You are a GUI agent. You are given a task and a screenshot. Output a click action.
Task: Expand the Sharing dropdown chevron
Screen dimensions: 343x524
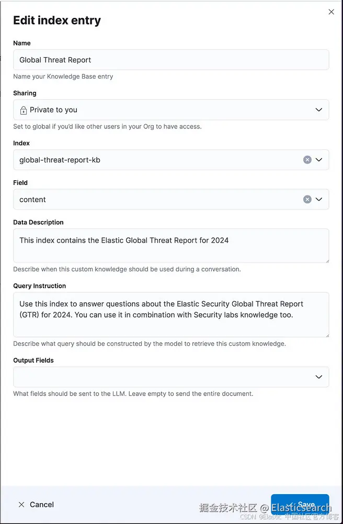tap(319, 110)
